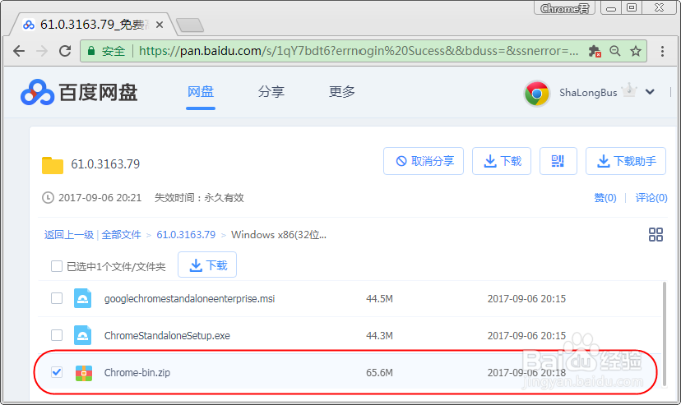Click the Chrome君 window label

pyautogui.click(x=564, y=8)
